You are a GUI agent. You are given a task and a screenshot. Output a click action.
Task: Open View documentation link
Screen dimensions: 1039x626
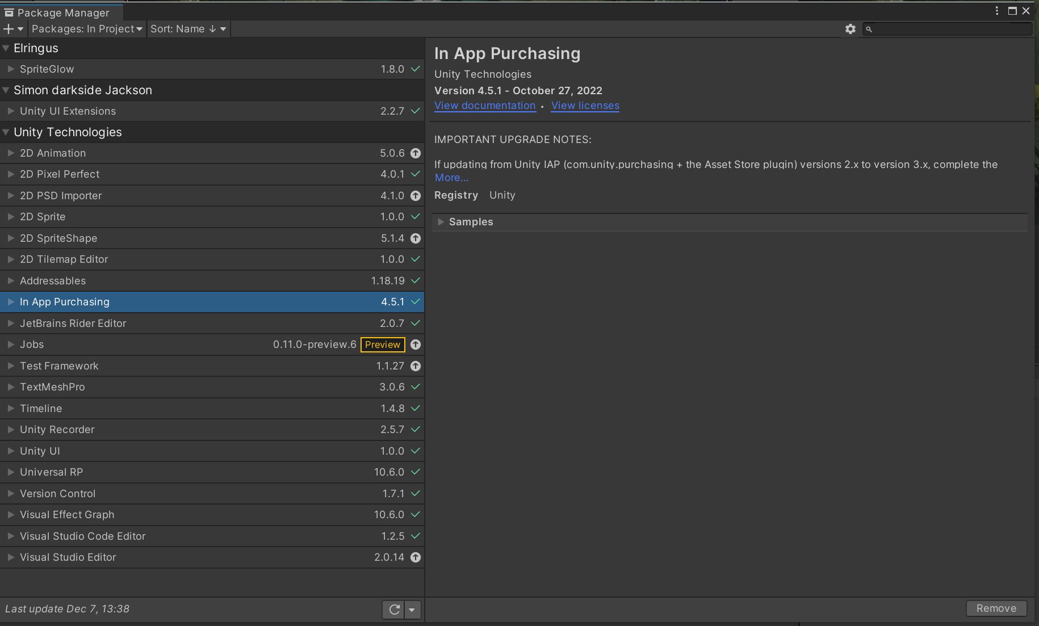[x=485, y=106]
